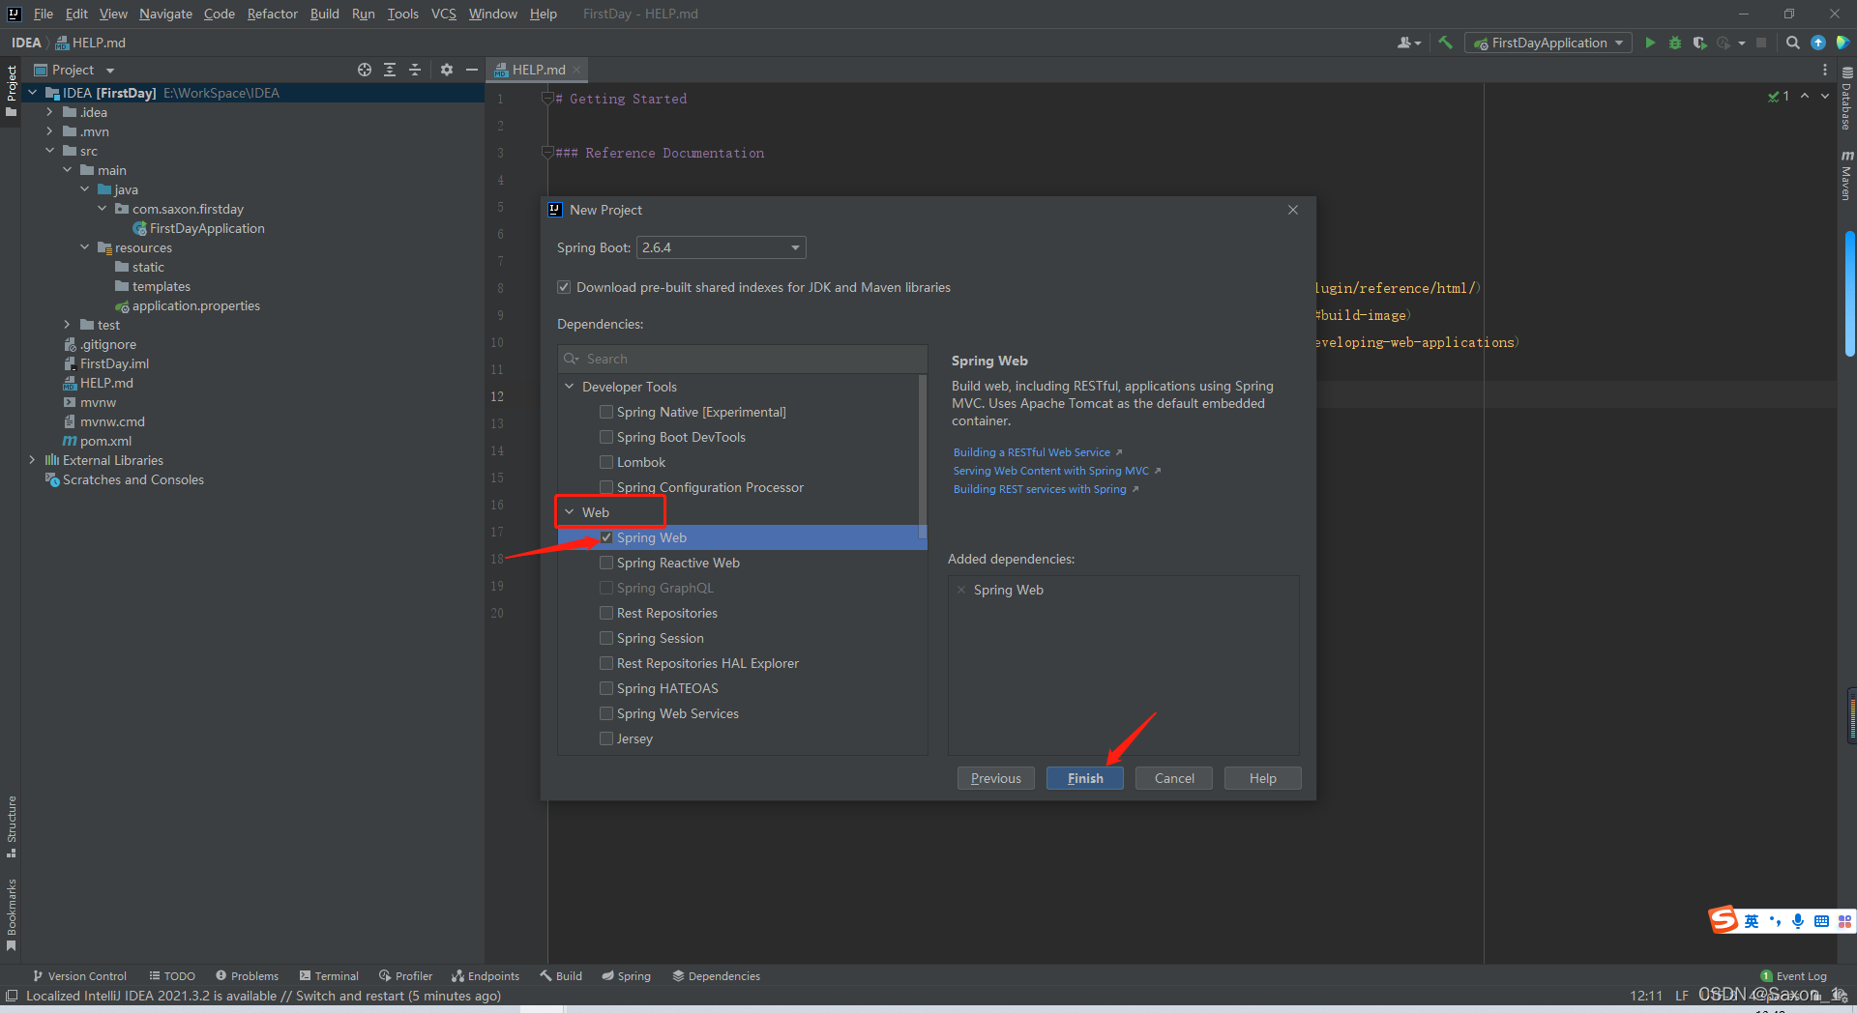Viewport: 1857px width, 1013px height.
Task: Check Spring Session dependency
Action: click(x=606, y=638)
